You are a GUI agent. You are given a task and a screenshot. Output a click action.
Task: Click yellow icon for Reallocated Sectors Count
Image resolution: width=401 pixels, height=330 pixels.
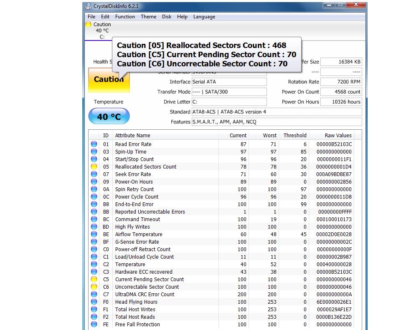94,166
